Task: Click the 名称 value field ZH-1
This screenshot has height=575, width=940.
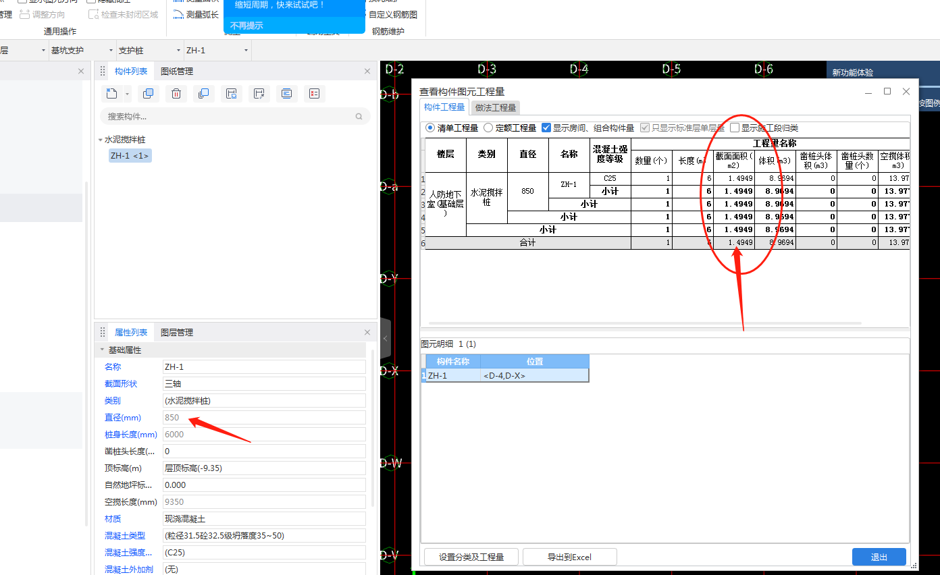Action: point(264,367)
